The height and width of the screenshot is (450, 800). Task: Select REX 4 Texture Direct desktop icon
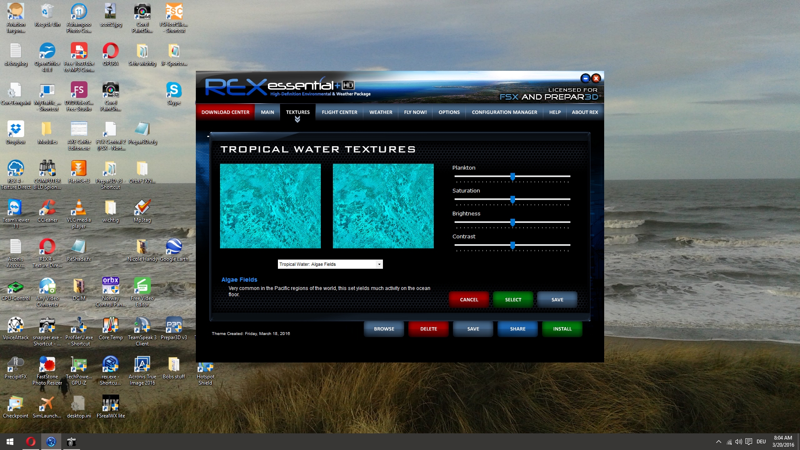point(16,175)
